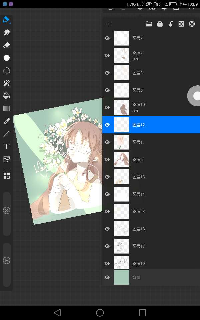The width and height of the screenshot is (200, 320).
Task: Toggle visibility of 图层19
Action: [x=107, y=263]
